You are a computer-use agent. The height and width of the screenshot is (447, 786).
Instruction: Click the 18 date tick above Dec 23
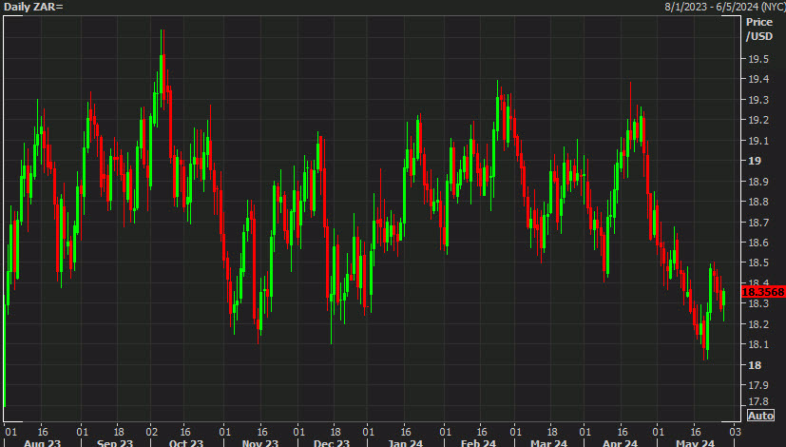[335, 432]
